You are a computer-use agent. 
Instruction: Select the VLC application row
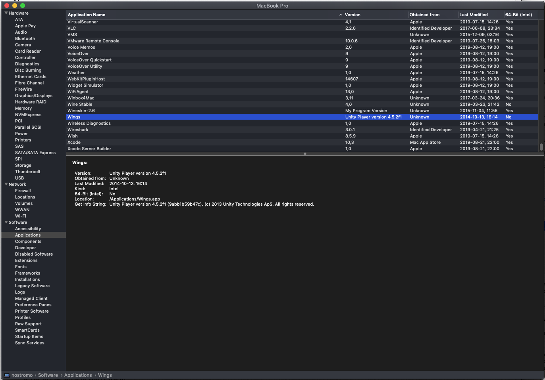pos(302,28)
